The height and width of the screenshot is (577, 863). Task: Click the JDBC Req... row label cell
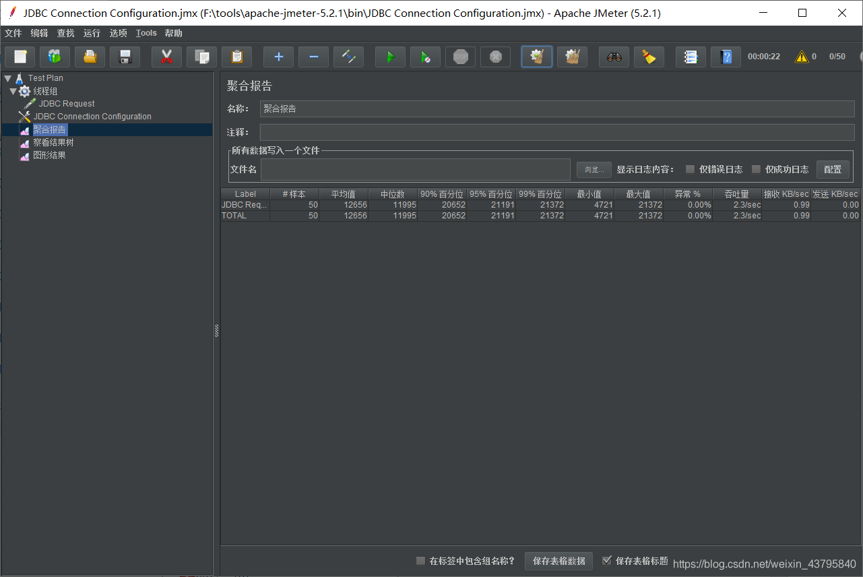245,205
